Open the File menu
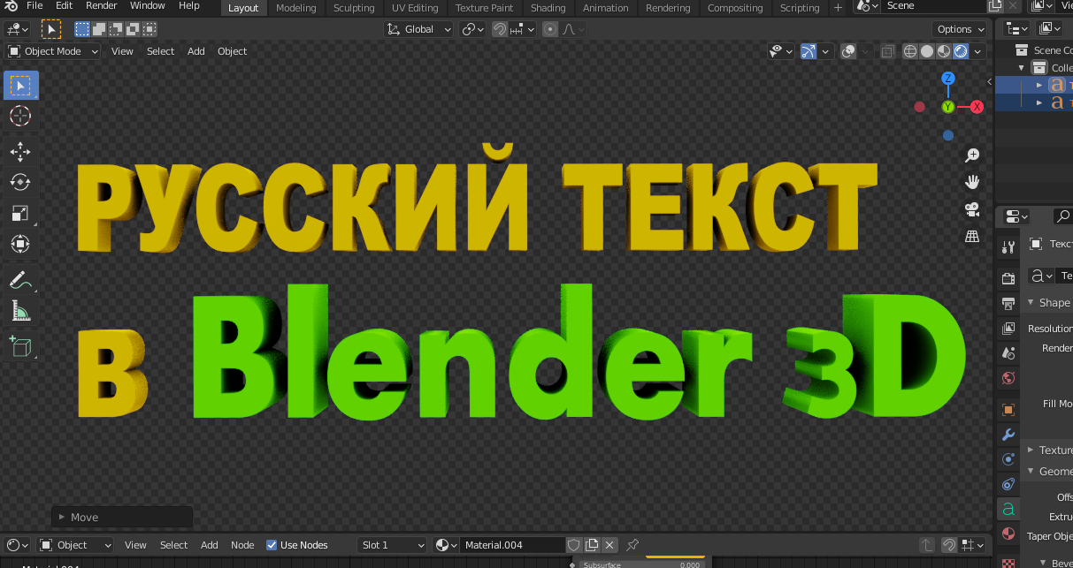The height and width of the screenshot is (568, 1073). click(x=34, y=6)
